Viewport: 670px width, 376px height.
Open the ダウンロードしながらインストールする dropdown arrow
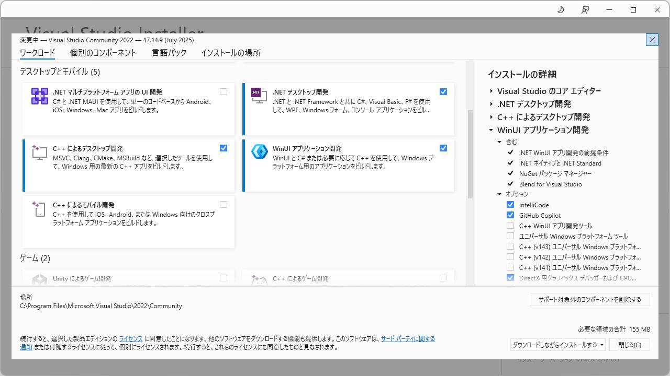coord(602,345)
